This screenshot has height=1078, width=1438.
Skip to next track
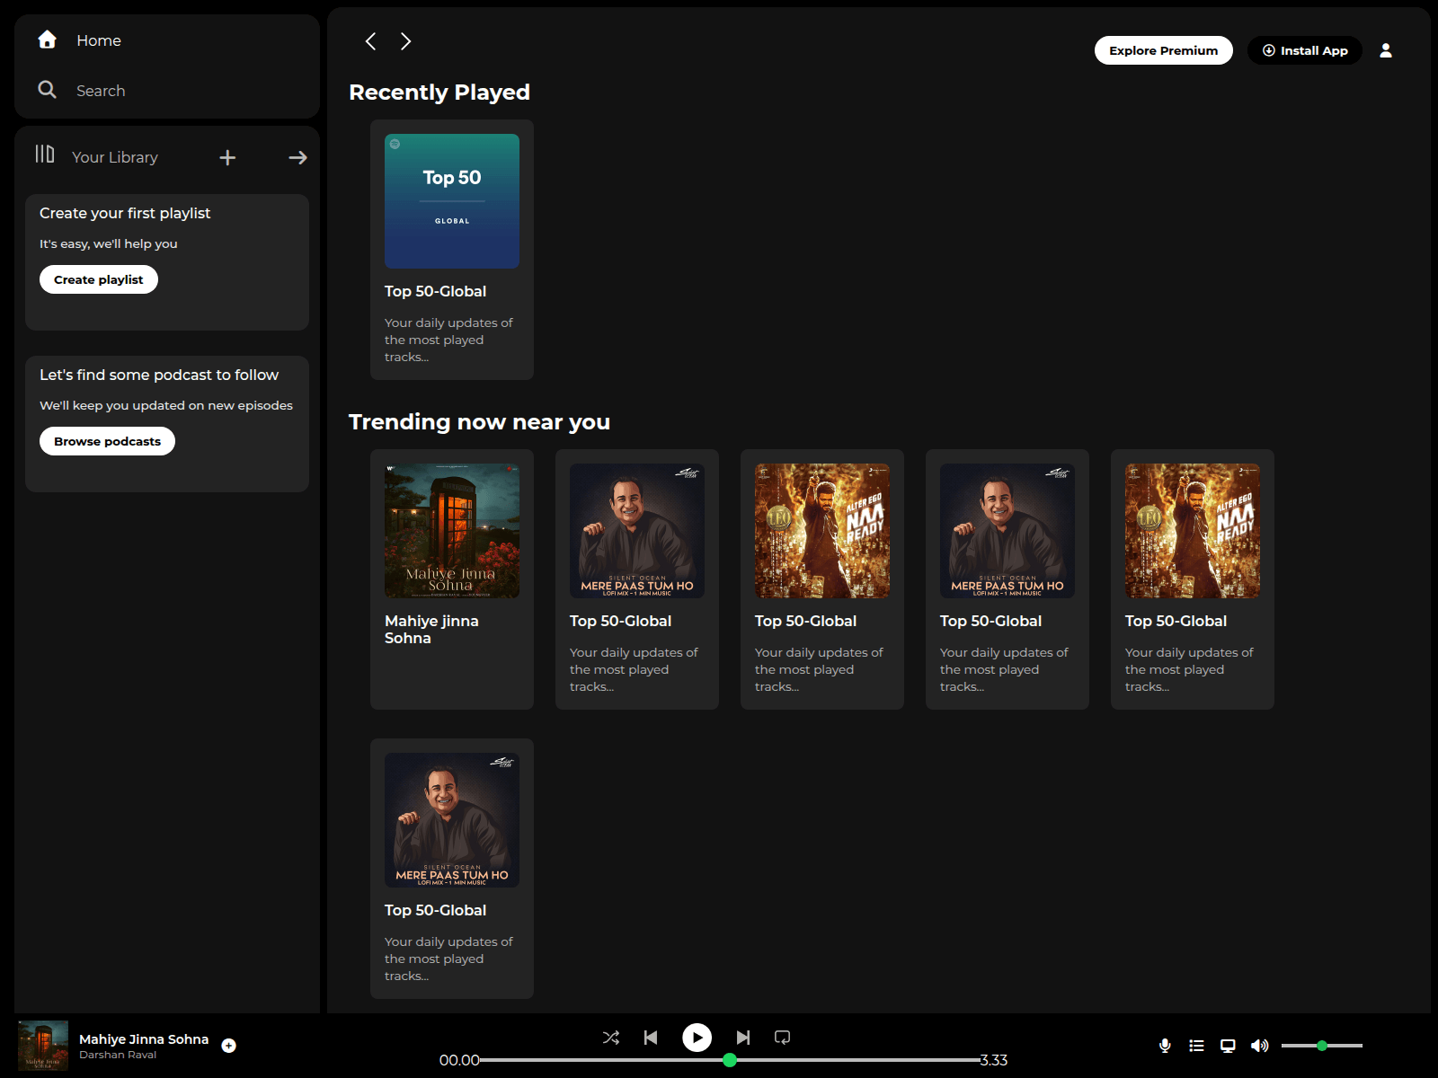click(743, 1038)
